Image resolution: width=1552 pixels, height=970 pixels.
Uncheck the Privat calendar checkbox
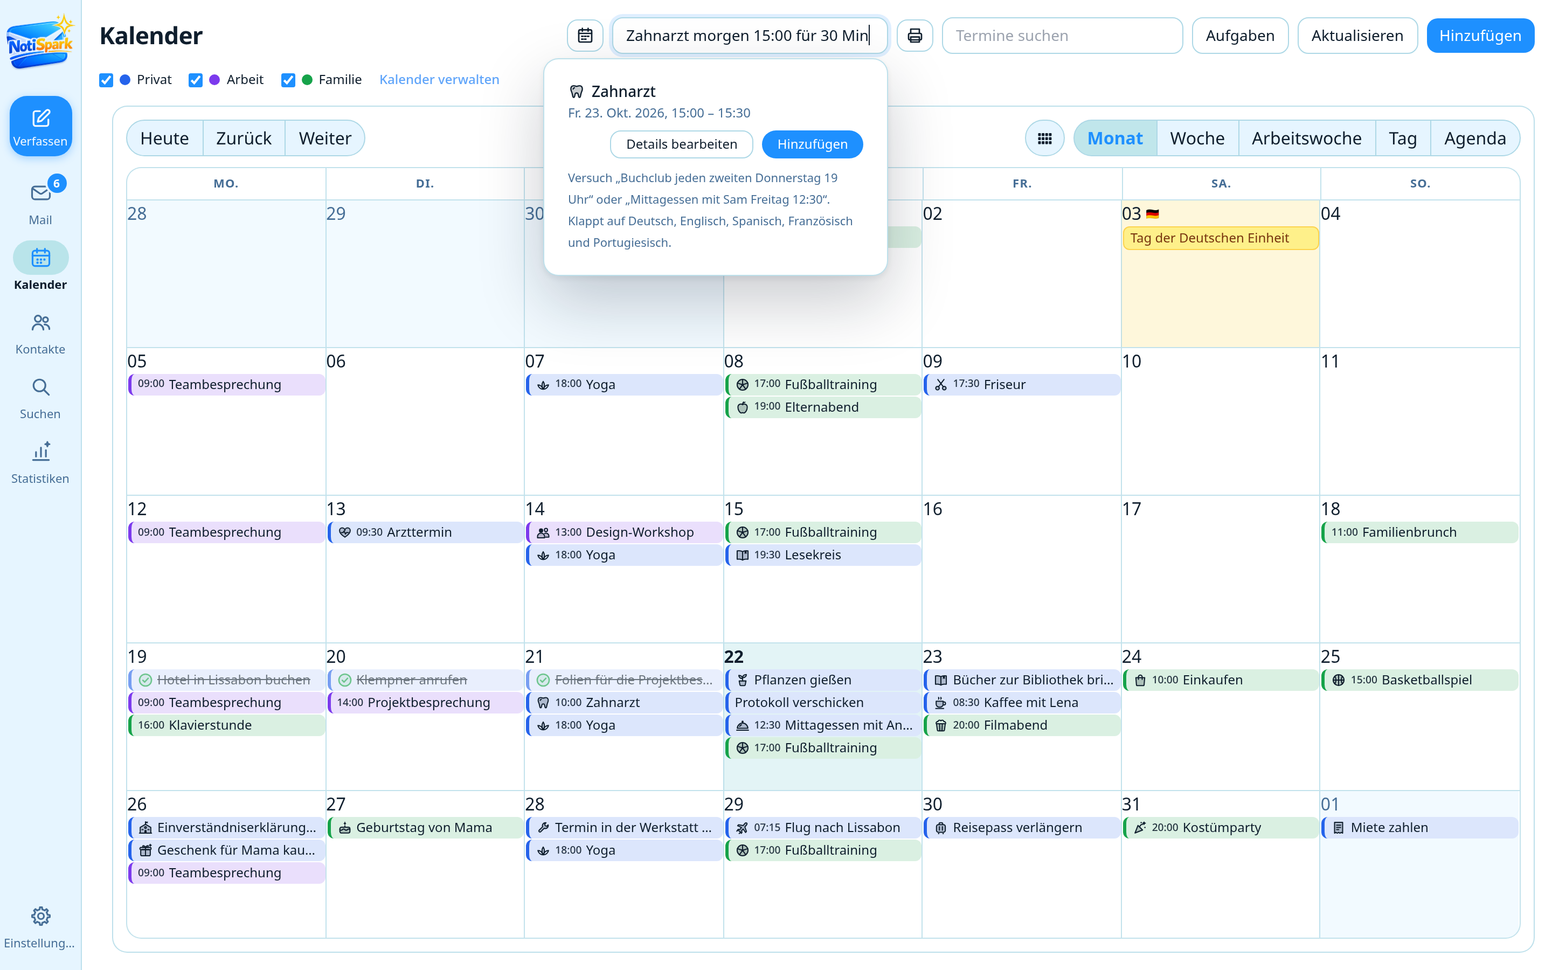[x=106, y=80]
